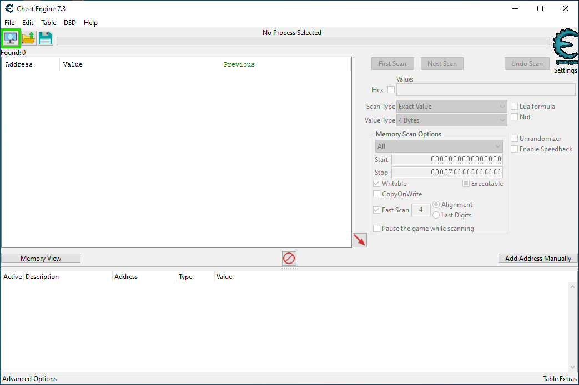
Task: Open the Memory View window
Action: (x=41, y=259)
